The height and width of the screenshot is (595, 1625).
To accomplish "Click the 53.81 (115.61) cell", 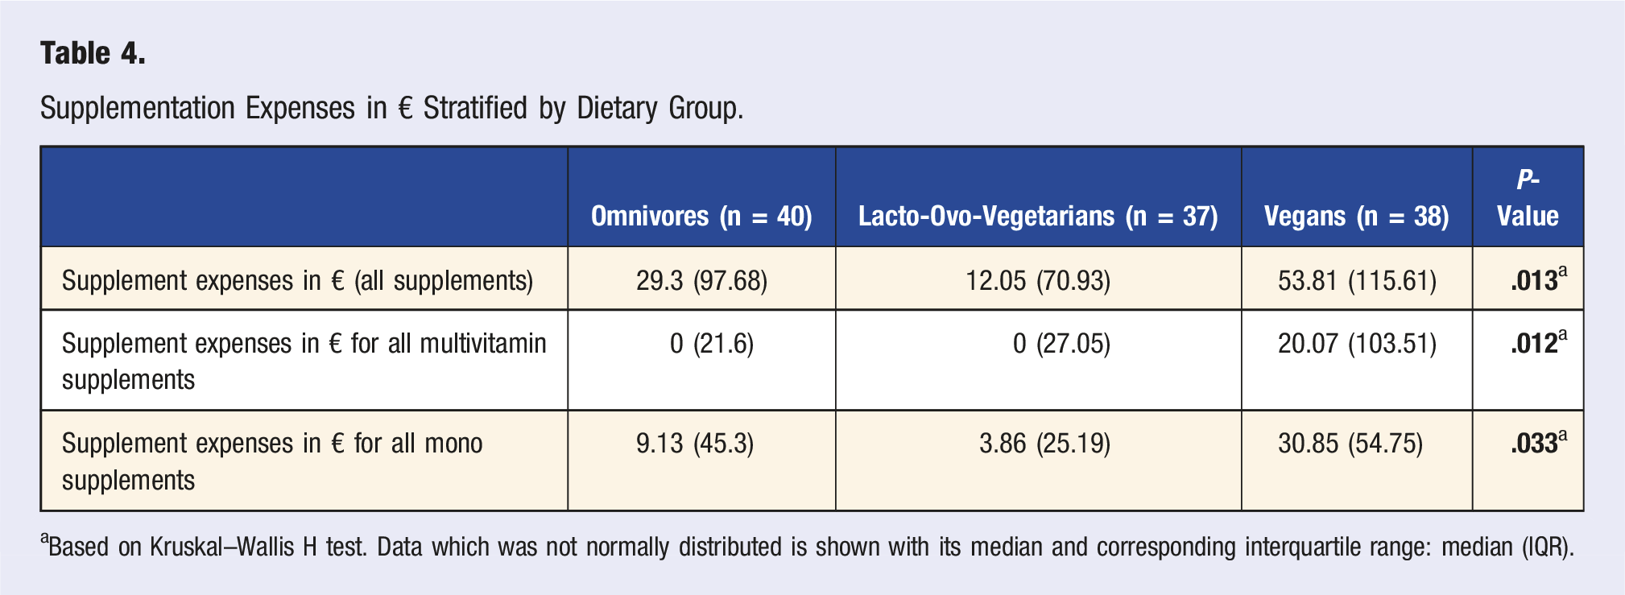I will point(1357,280).
